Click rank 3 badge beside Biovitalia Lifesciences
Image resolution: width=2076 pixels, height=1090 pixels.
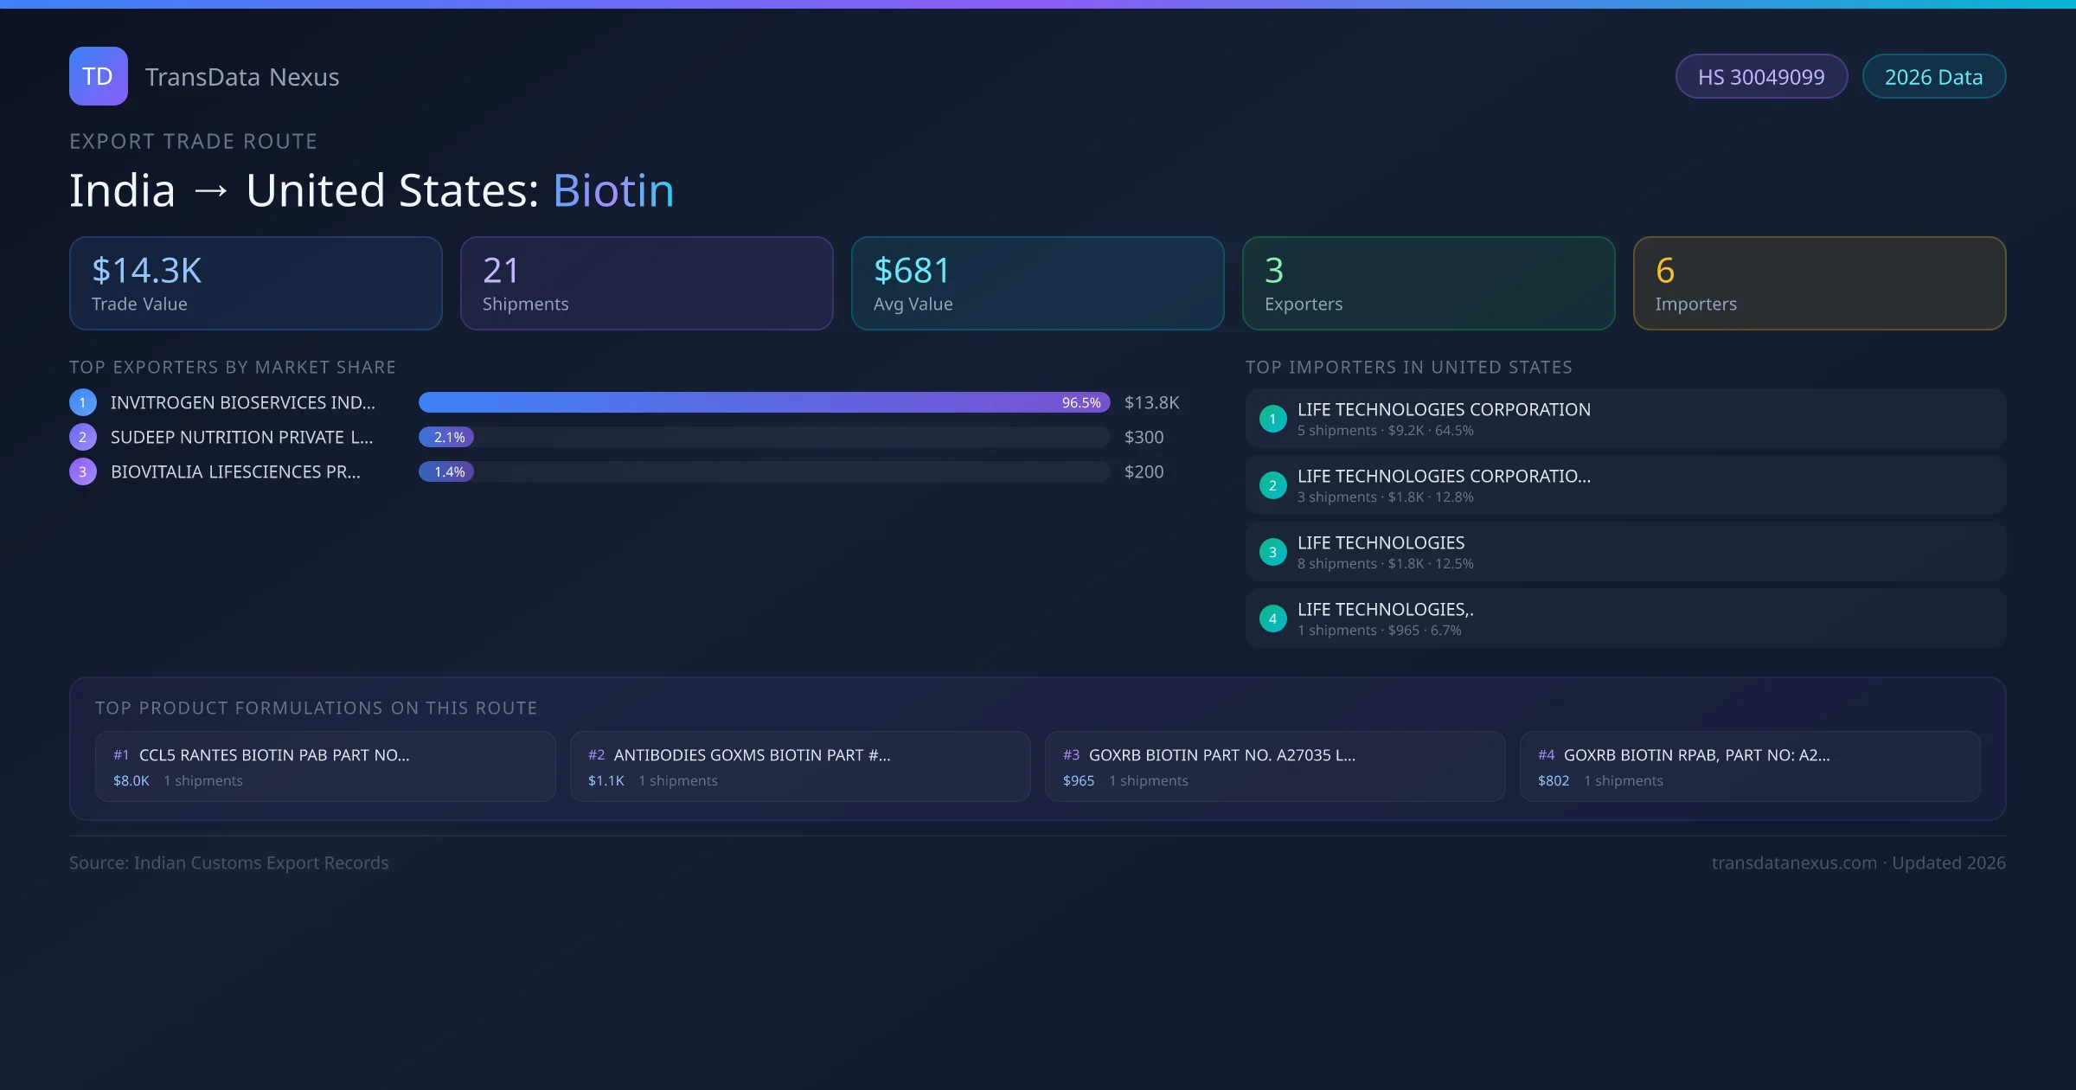point(83,471)
